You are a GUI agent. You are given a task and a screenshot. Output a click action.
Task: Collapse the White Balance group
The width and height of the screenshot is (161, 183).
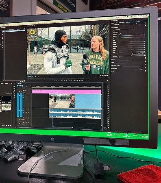pos(112,32)
